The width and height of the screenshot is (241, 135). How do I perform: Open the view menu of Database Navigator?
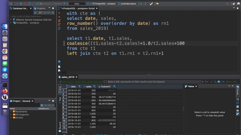point(53,13)
